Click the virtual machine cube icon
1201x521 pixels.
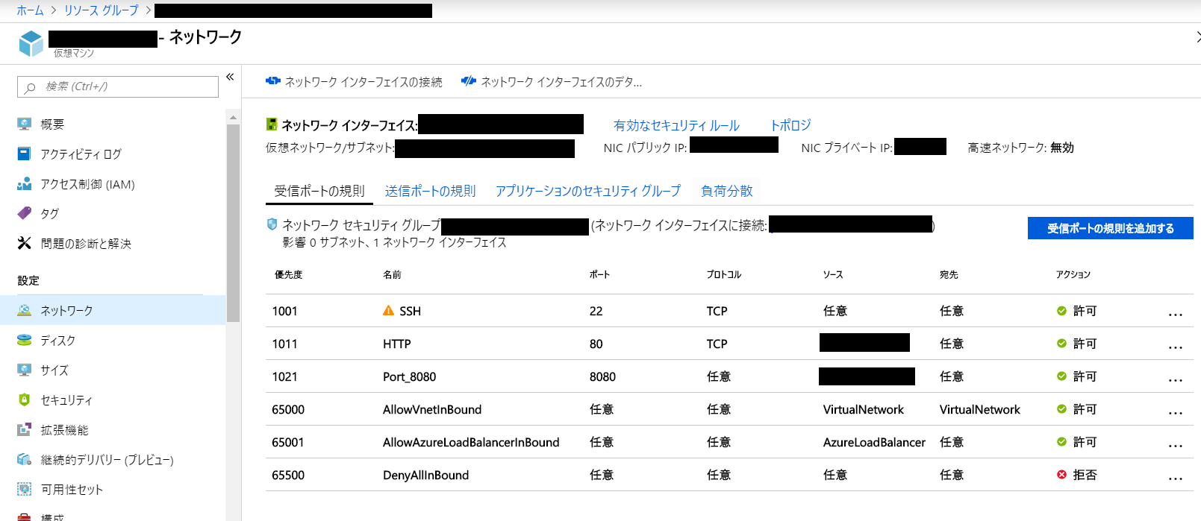pyautogui.click(x=31, y=44)
